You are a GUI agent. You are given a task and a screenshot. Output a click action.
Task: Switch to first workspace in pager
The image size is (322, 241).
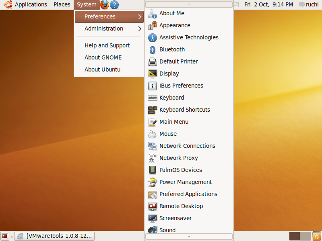pyautogui.click(x=294, y=236)
